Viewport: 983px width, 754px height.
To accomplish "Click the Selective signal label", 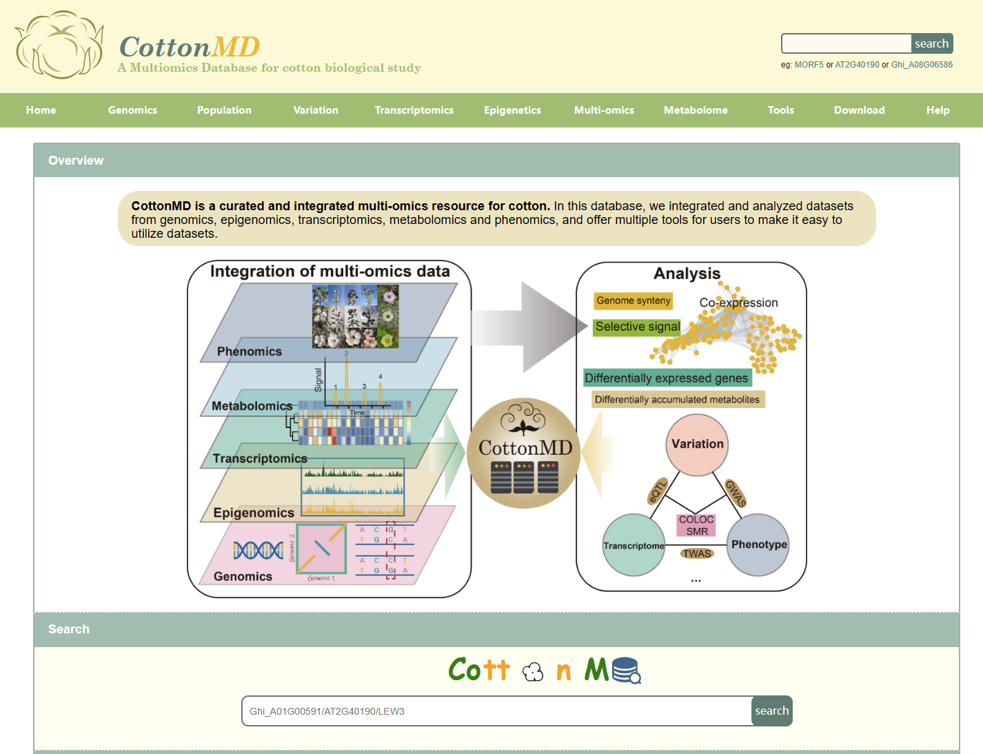I will (638, 327).
